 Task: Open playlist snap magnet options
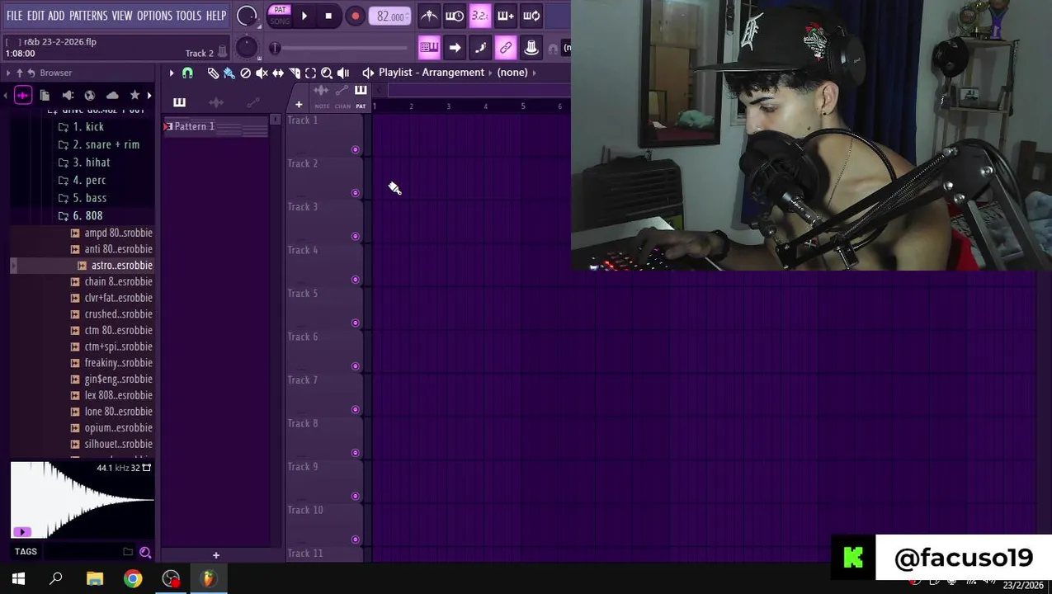(187, 73)
